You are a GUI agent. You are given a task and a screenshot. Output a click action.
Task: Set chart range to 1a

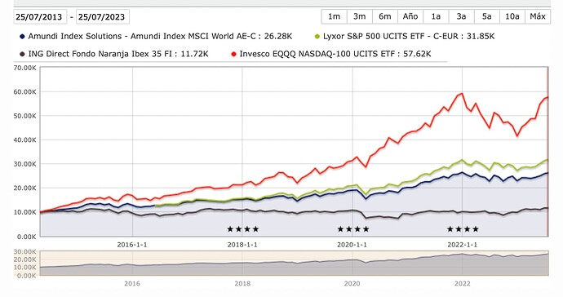[436, 16]
